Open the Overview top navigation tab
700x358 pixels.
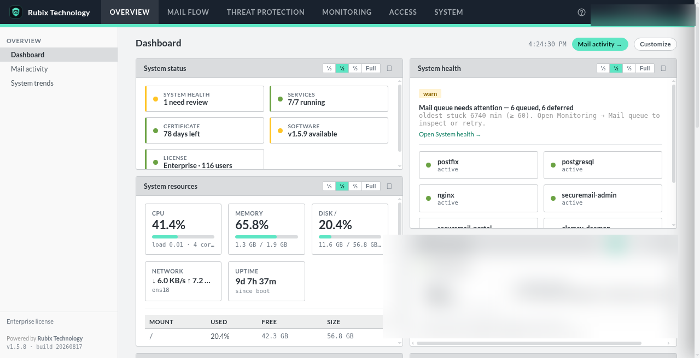point(130,12)
